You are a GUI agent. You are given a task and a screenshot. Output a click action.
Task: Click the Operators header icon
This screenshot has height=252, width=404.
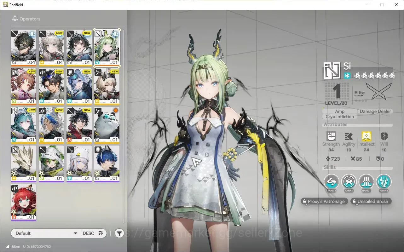[x=15, y=19]
